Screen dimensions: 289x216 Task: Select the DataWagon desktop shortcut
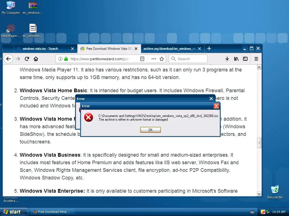click(10, 31)
